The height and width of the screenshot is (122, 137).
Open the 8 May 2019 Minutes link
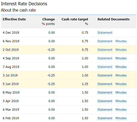coord(121,93)
